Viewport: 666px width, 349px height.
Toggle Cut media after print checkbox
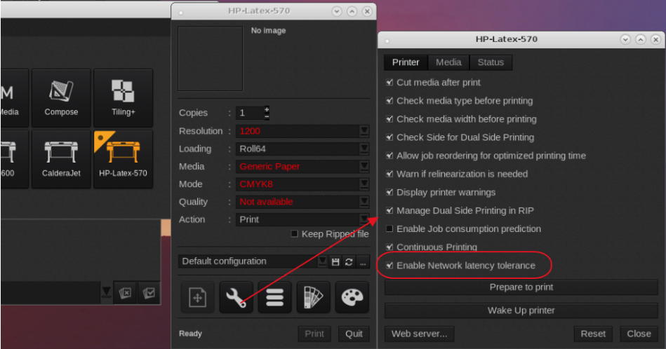click(389, 82)
